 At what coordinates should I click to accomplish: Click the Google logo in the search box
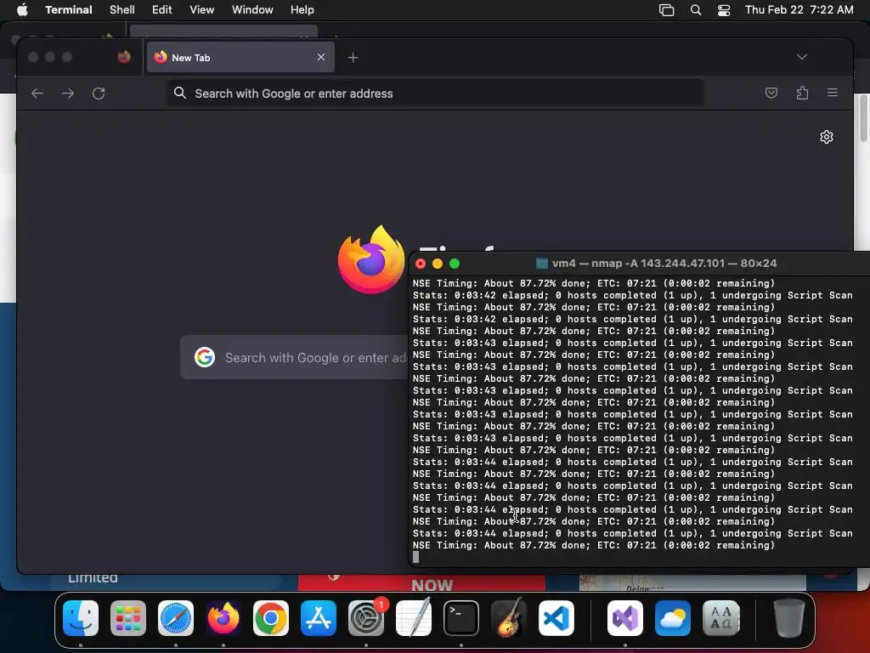(x=205, y=357)
